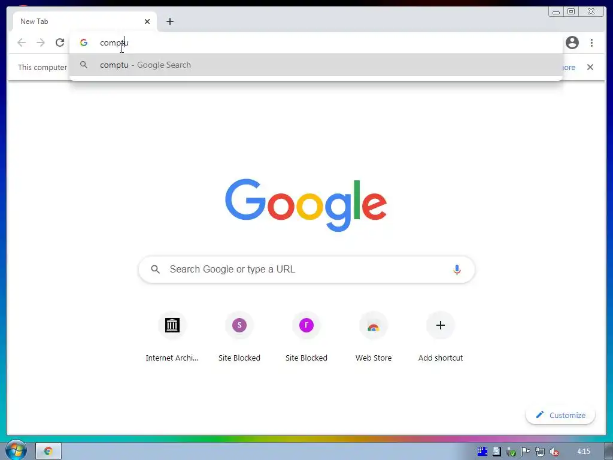Click magnifier icon in omnibox suggestion
The height and width of the screenshot is (460, 613).
click(x=84, y=65)
